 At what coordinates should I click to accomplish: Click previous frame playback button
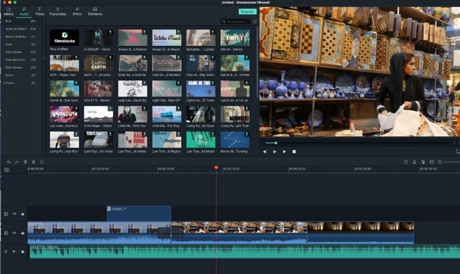point(264,151)
